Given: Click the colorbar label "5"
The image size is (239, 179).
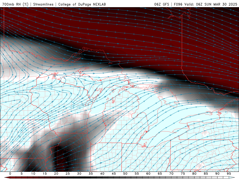Looking at the screenshot, I should [x=22, y=174].
